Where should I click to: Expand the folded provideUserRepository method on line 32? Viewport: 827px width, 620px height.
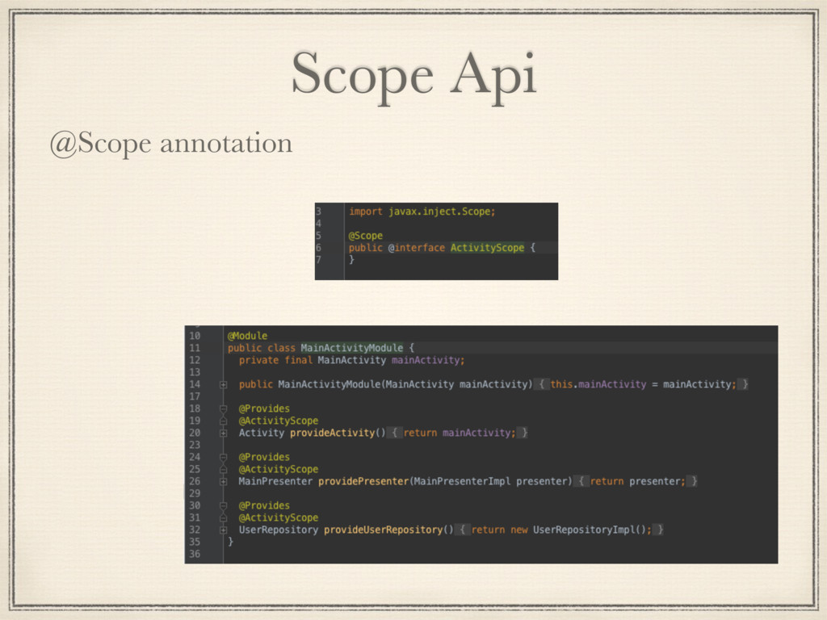(223, 530)
